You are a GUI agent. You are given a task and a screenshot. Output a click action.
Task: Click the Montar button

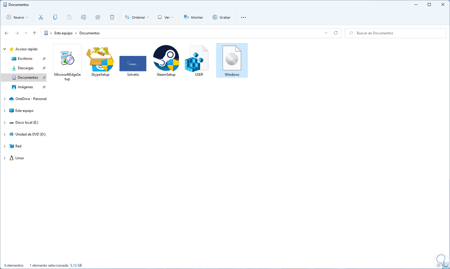(194, 17)
